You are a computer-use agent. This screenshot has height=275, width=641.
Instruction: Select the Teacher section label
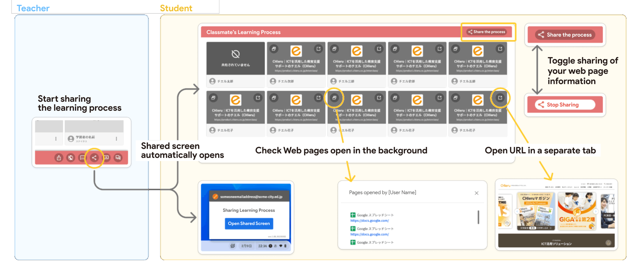pos(33,8)
